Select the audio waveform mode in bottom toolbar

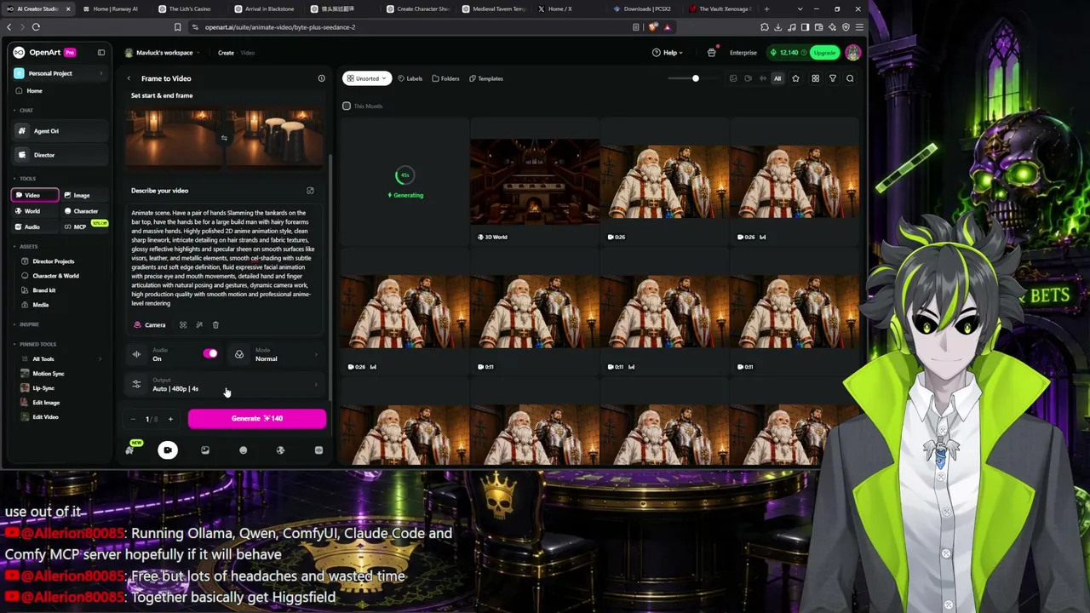318,450
